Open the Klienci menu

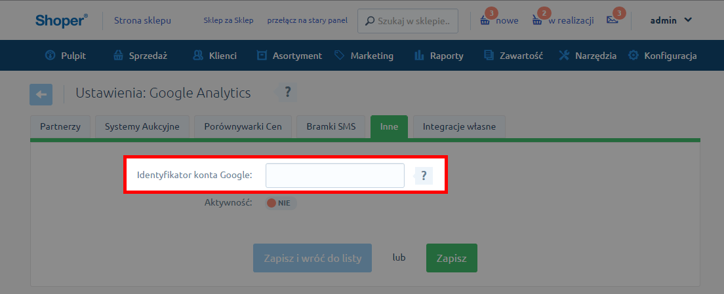click(x=214, y=56)
